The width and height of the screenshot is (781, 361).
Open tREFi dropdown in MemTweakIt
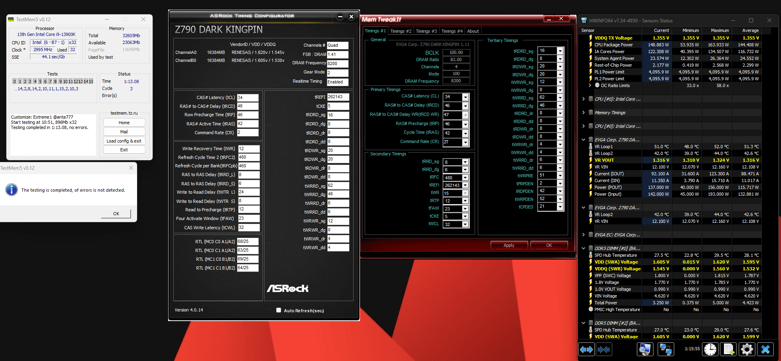465,185
